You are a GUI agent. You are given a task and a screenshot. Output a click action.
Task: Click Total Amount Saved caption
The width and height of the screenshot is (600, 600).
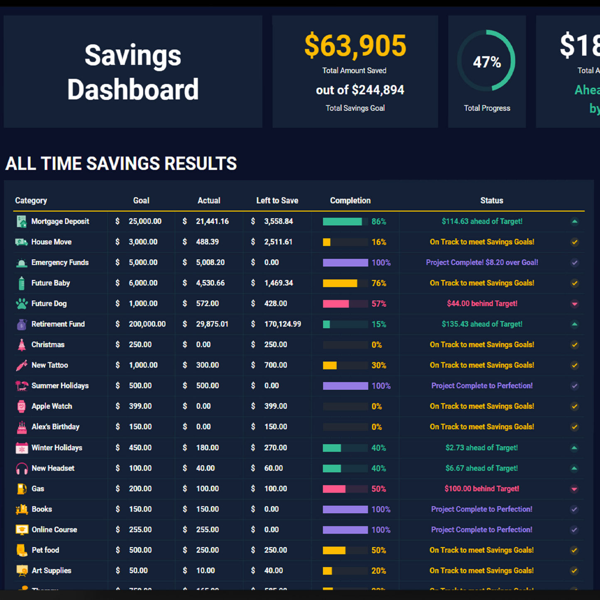[355, 71]
